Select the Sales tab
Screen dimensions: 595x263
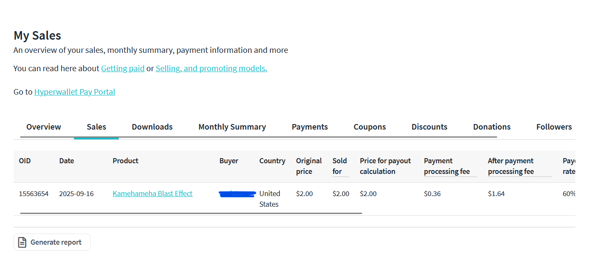[96, 127]
